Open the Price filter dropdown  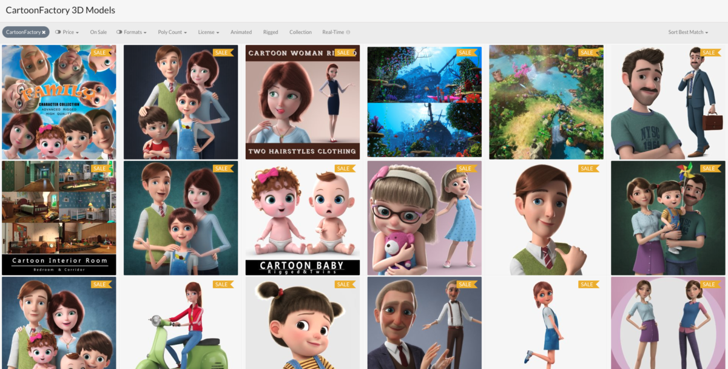[67, 32]
